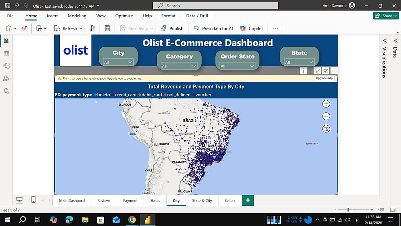The image size is (401, 226).
Task: Open the Modeling ribbon tab
Action: pyautogui.click(x=77, y=16)
